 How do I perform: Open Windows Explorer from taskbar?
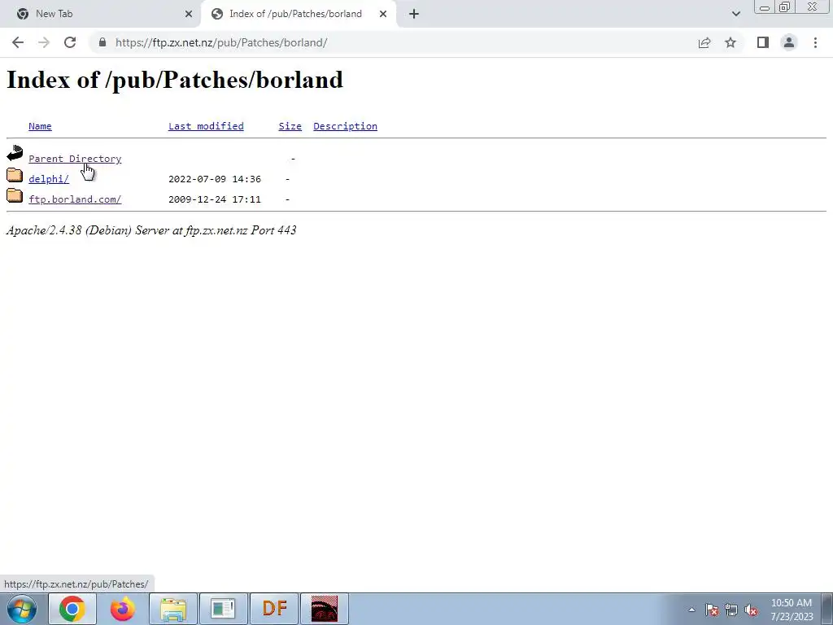(x=173, y=609)
